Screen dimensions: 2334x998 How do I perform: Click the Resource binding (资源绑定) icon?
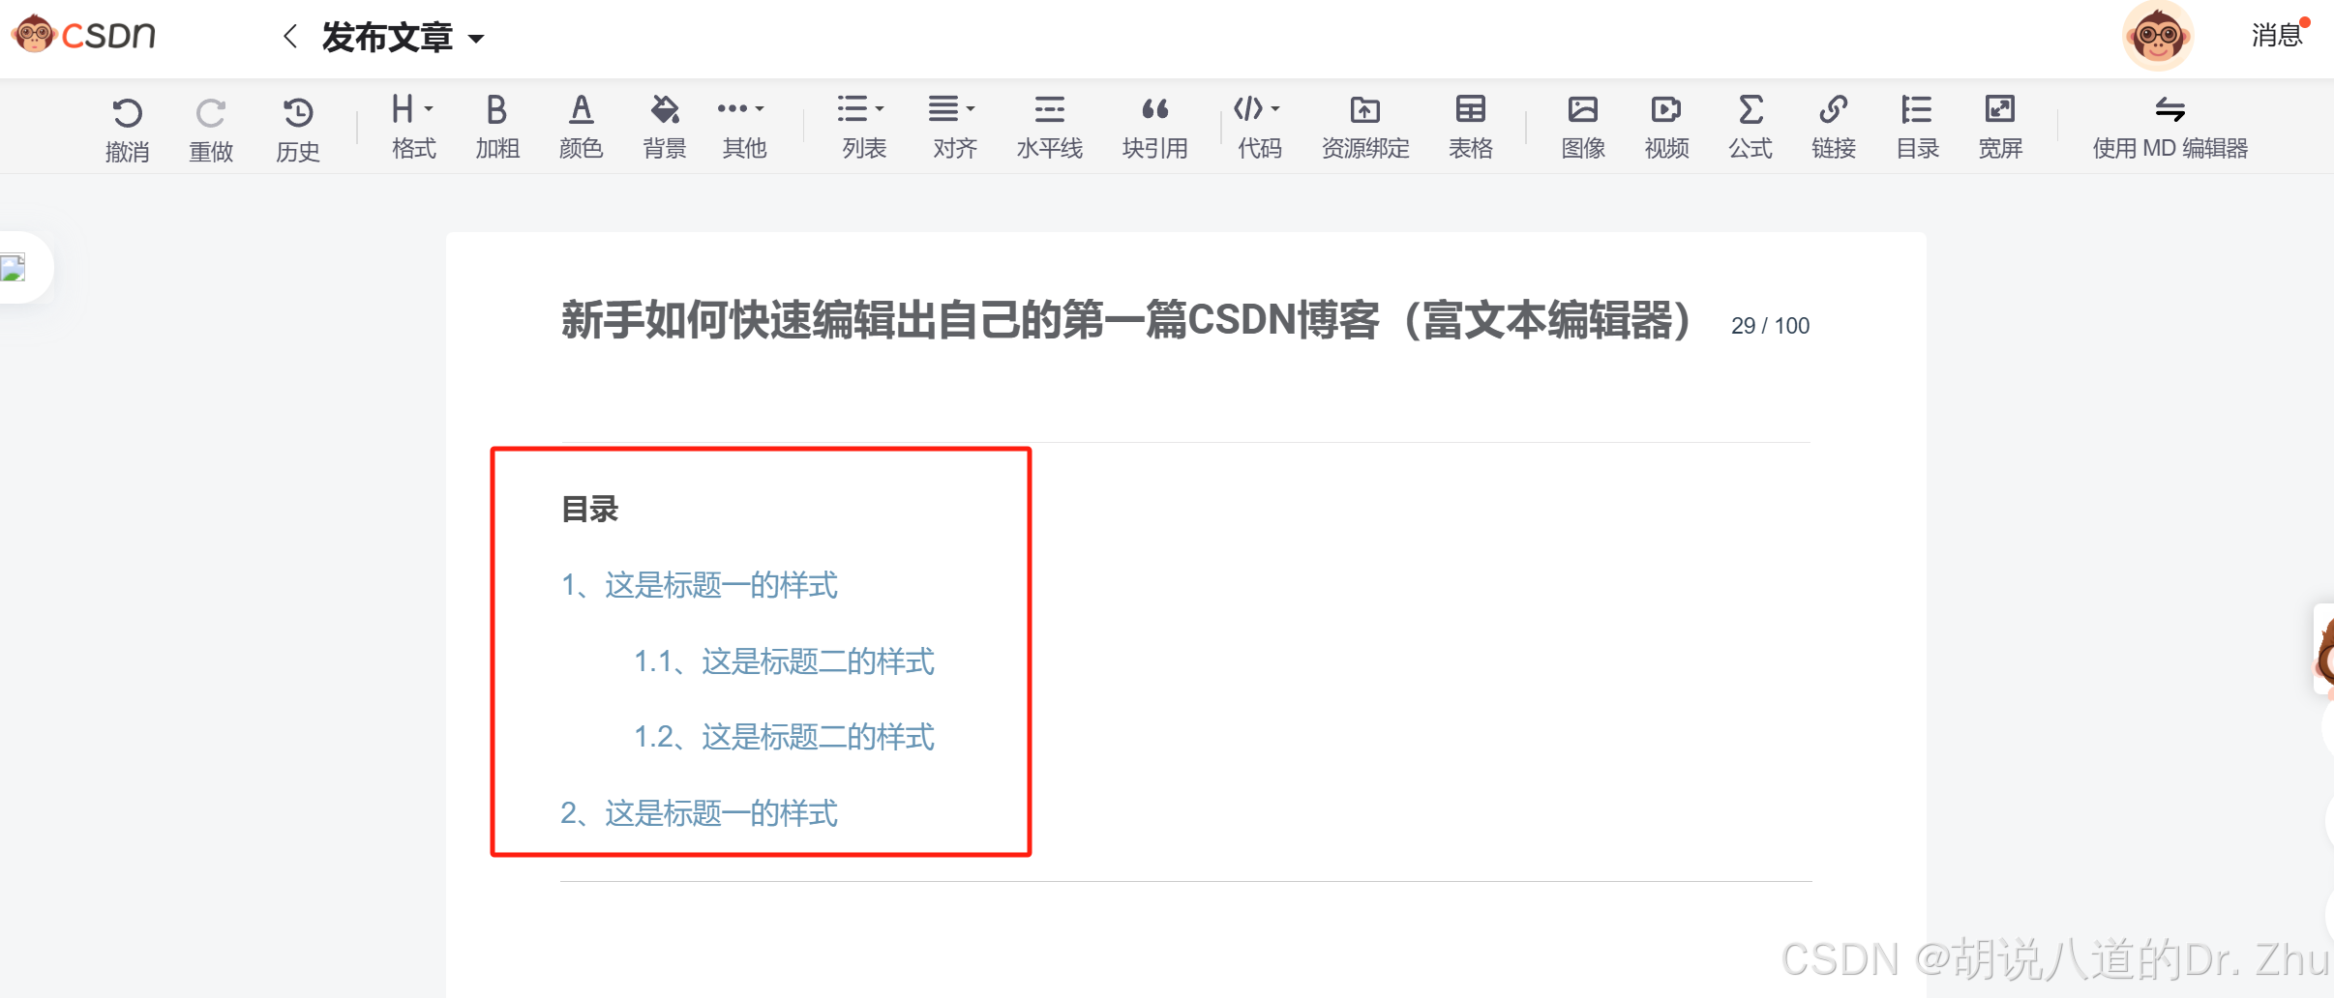[x=1365, y=127]
